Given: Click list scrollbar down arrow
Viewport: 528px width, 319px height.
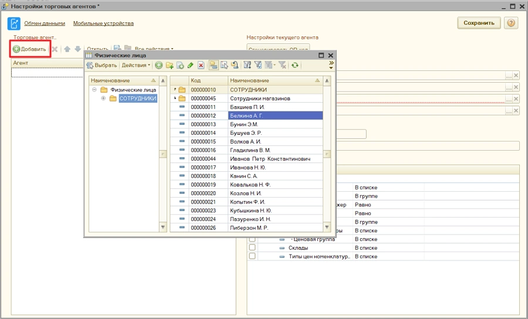Looking at the screenshot, I should (327, 228).
